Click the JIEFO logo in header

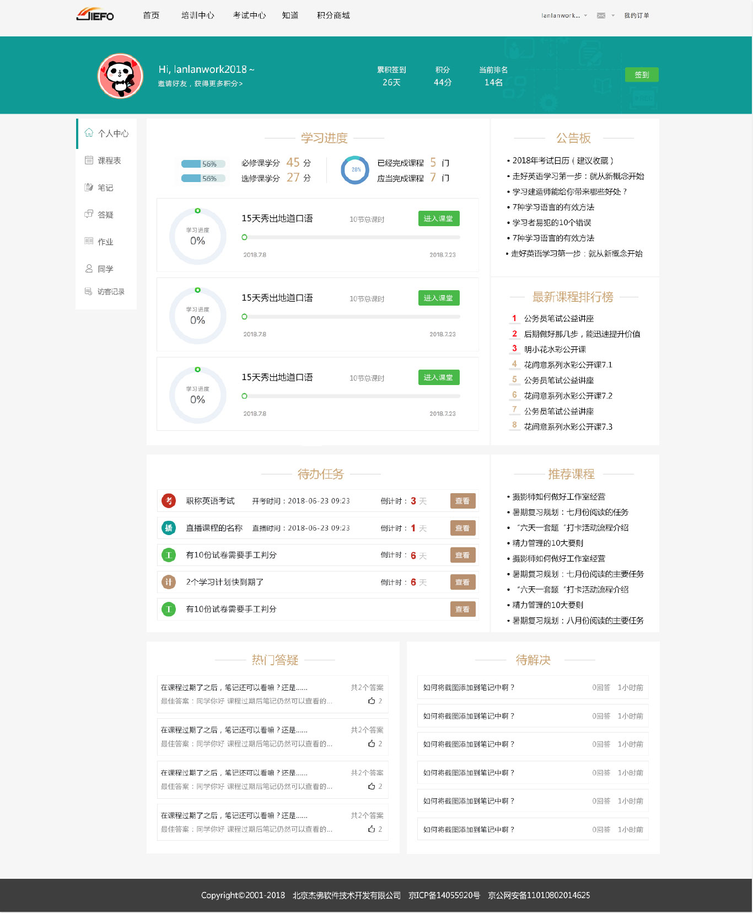95,15
